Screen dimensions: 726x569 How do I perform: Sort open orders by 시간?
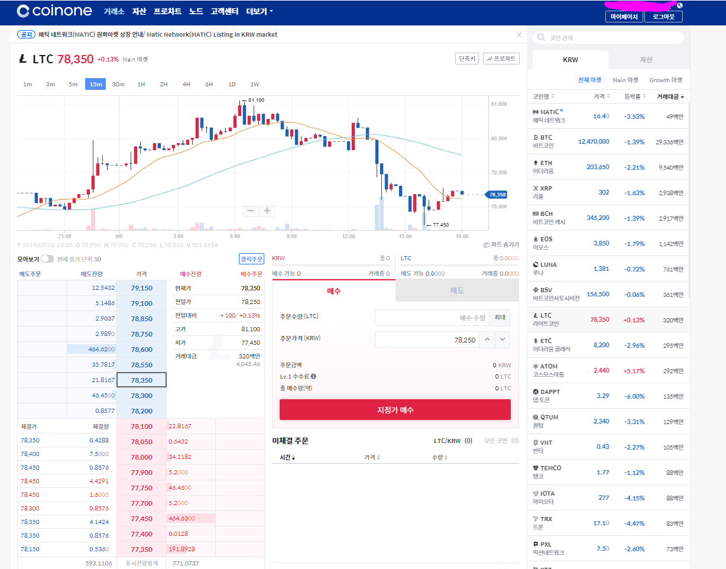(x=287, y=457)
